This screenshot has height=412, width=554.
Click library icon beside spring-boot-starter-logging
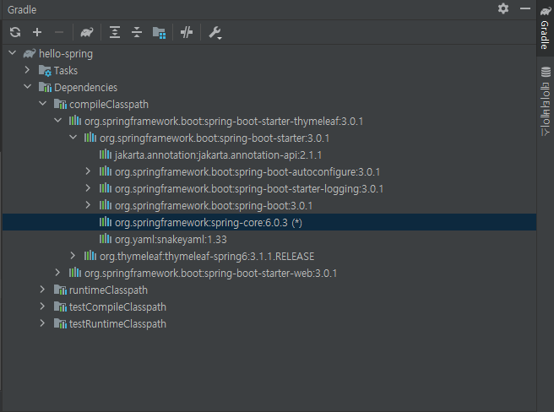106,188
